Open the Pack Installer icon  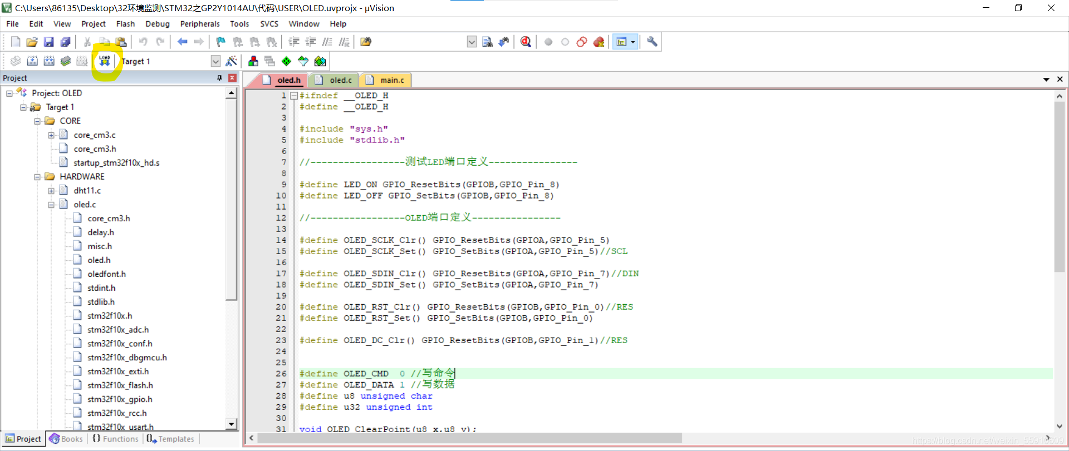[x=320, y=61]
